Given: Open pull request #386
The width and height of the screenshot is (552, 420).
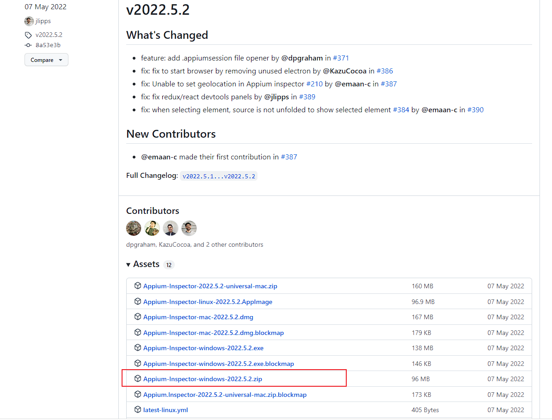Looking at the screenshot, I should [385, 71].
